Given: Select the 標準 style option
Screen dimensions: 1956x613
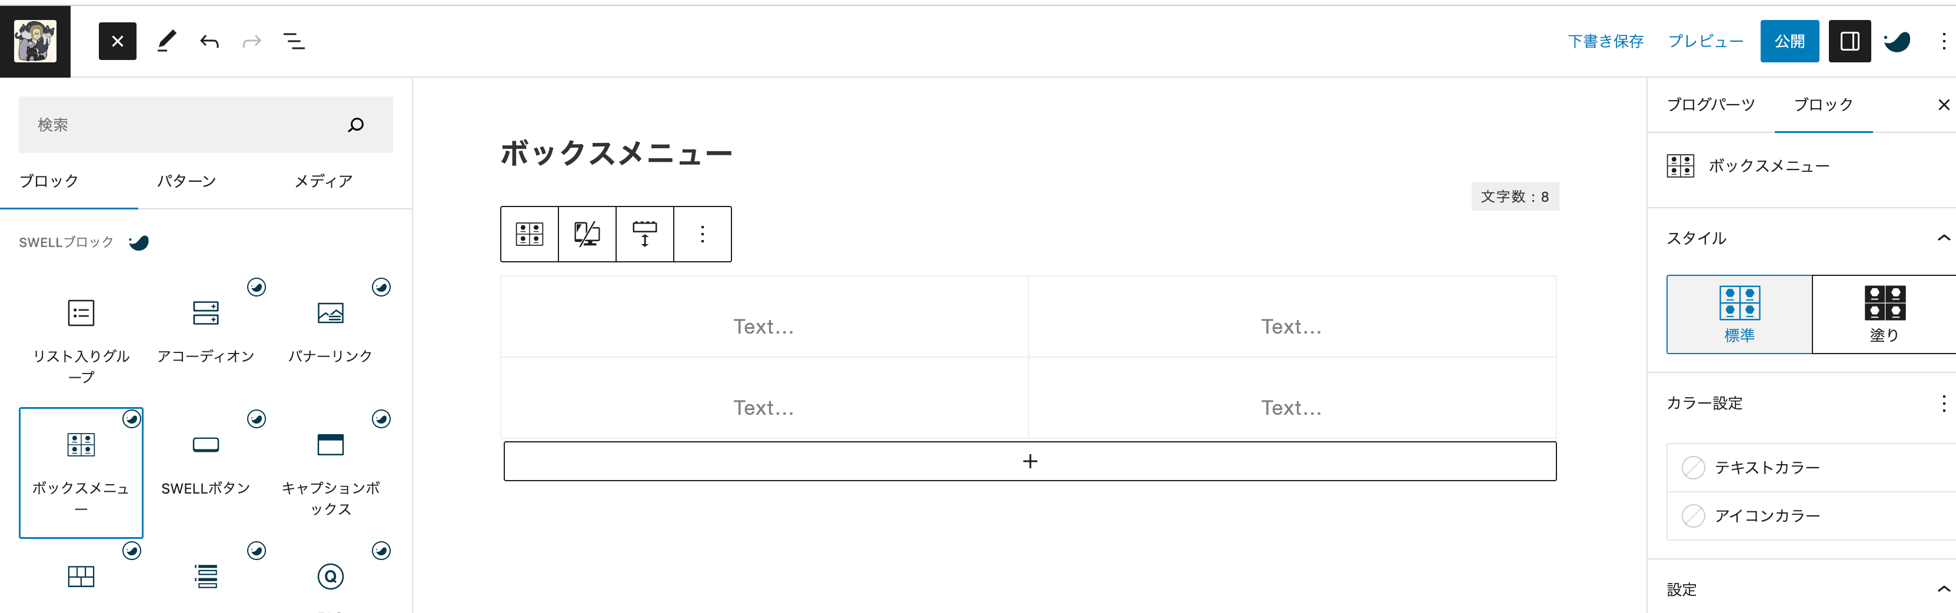Looking at the screenshot, I should click(x=1739, y=314).
